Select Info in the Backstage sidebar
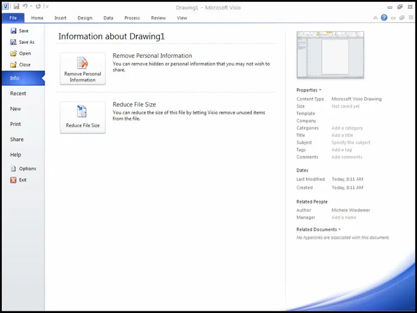The image size is (417, 313). point(23,78)
